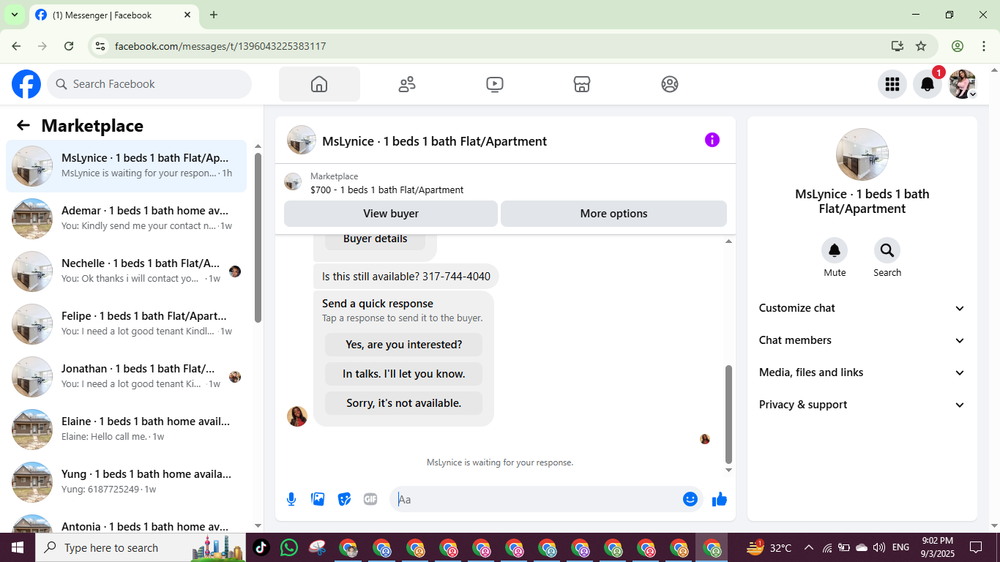Image resolution: width=1000 pixels, height=562 pixels.
Task: Send quick reply "Yes, are you interested?"
Action: pyautogui.click(x=404, y=345)
